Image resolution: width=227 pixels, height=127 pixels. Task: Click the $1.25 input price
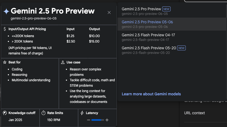pos(70,36)
